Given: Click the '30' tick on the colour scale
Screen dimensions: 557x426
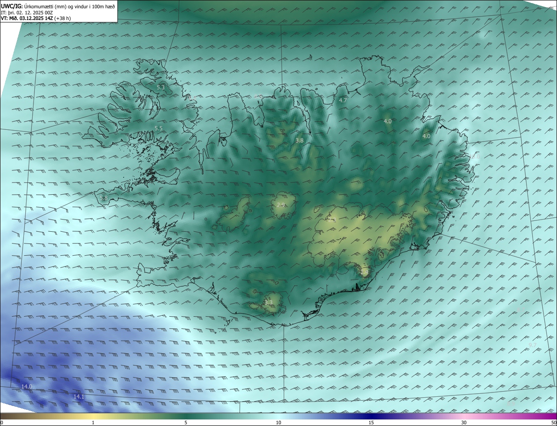Looking at the screenshot, I should pyautogui.click(x=464, y=423).
